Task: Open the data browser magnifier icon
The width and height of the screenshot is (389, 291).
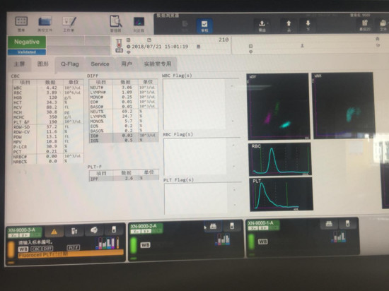Action: tap(115, 24)
